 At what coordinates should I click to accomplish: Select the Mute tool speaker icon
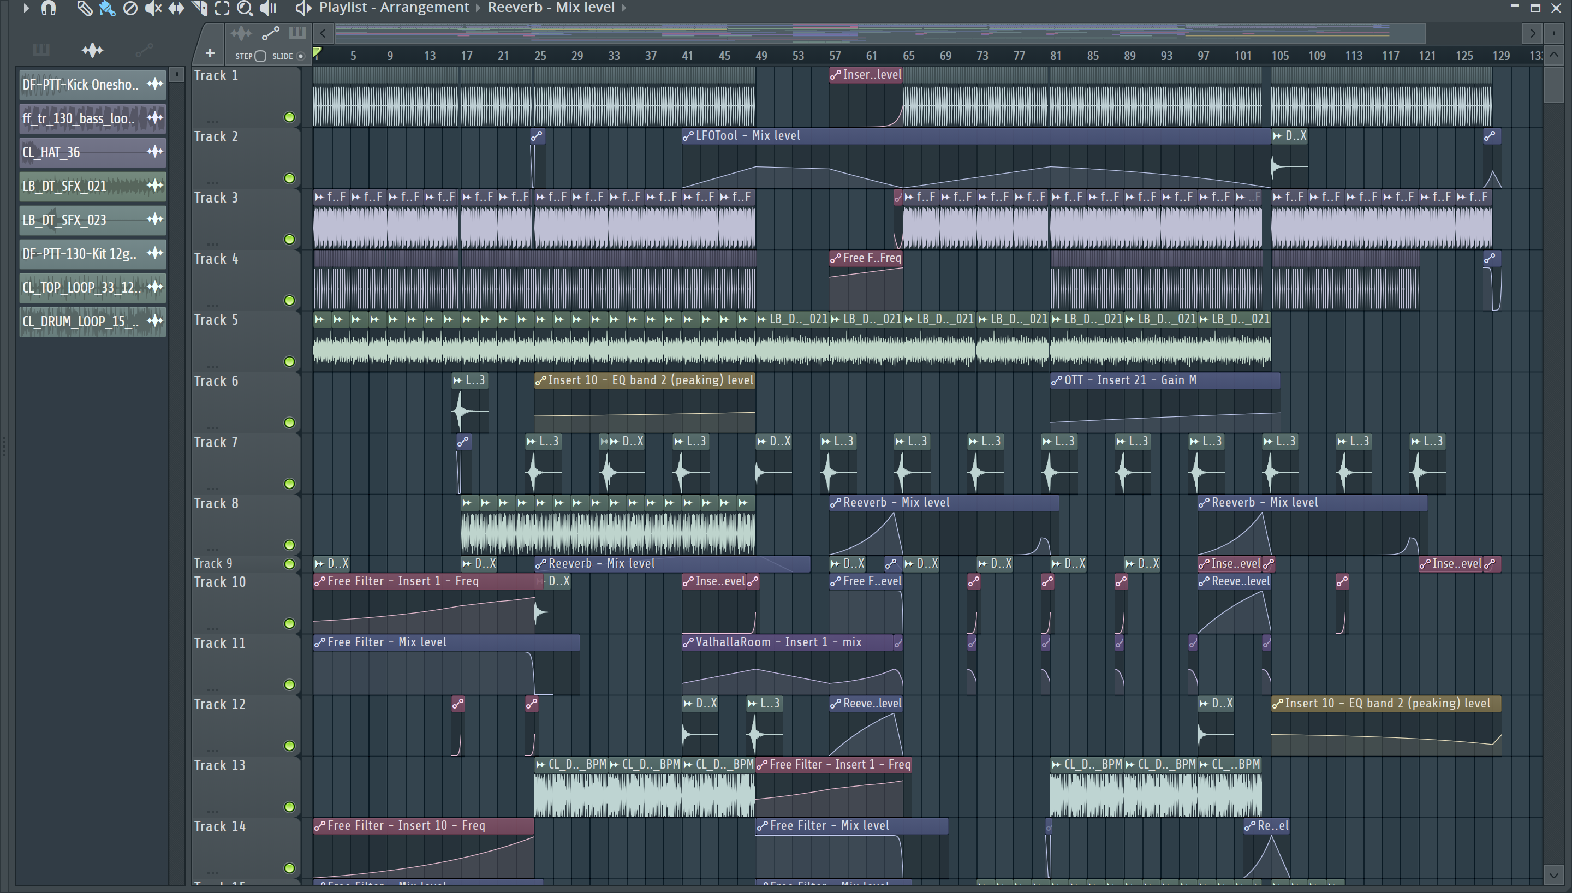[153, 8]
